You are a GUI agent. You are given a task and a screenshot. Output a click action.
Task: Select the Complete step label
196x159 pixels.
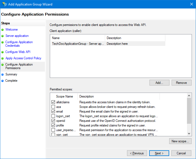pos(11,81)
